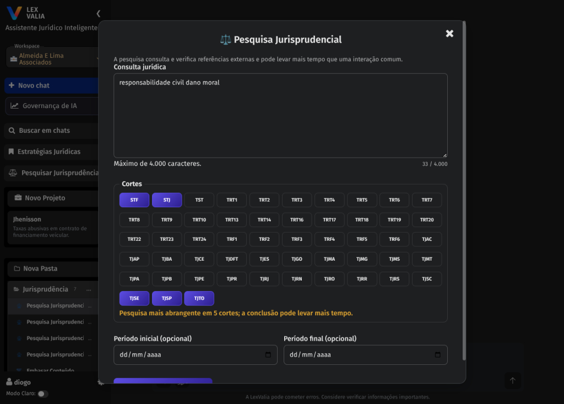Select the TJMG court chip
This screenshot has width=564, height=404.
pyautogui.click(x=362, y=259)
